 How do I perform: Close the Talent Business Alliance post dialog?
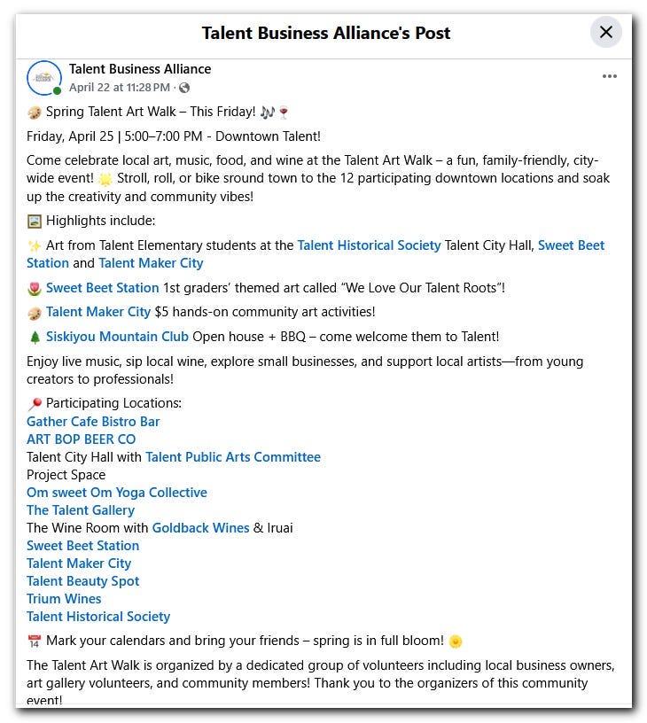[605, 32]
